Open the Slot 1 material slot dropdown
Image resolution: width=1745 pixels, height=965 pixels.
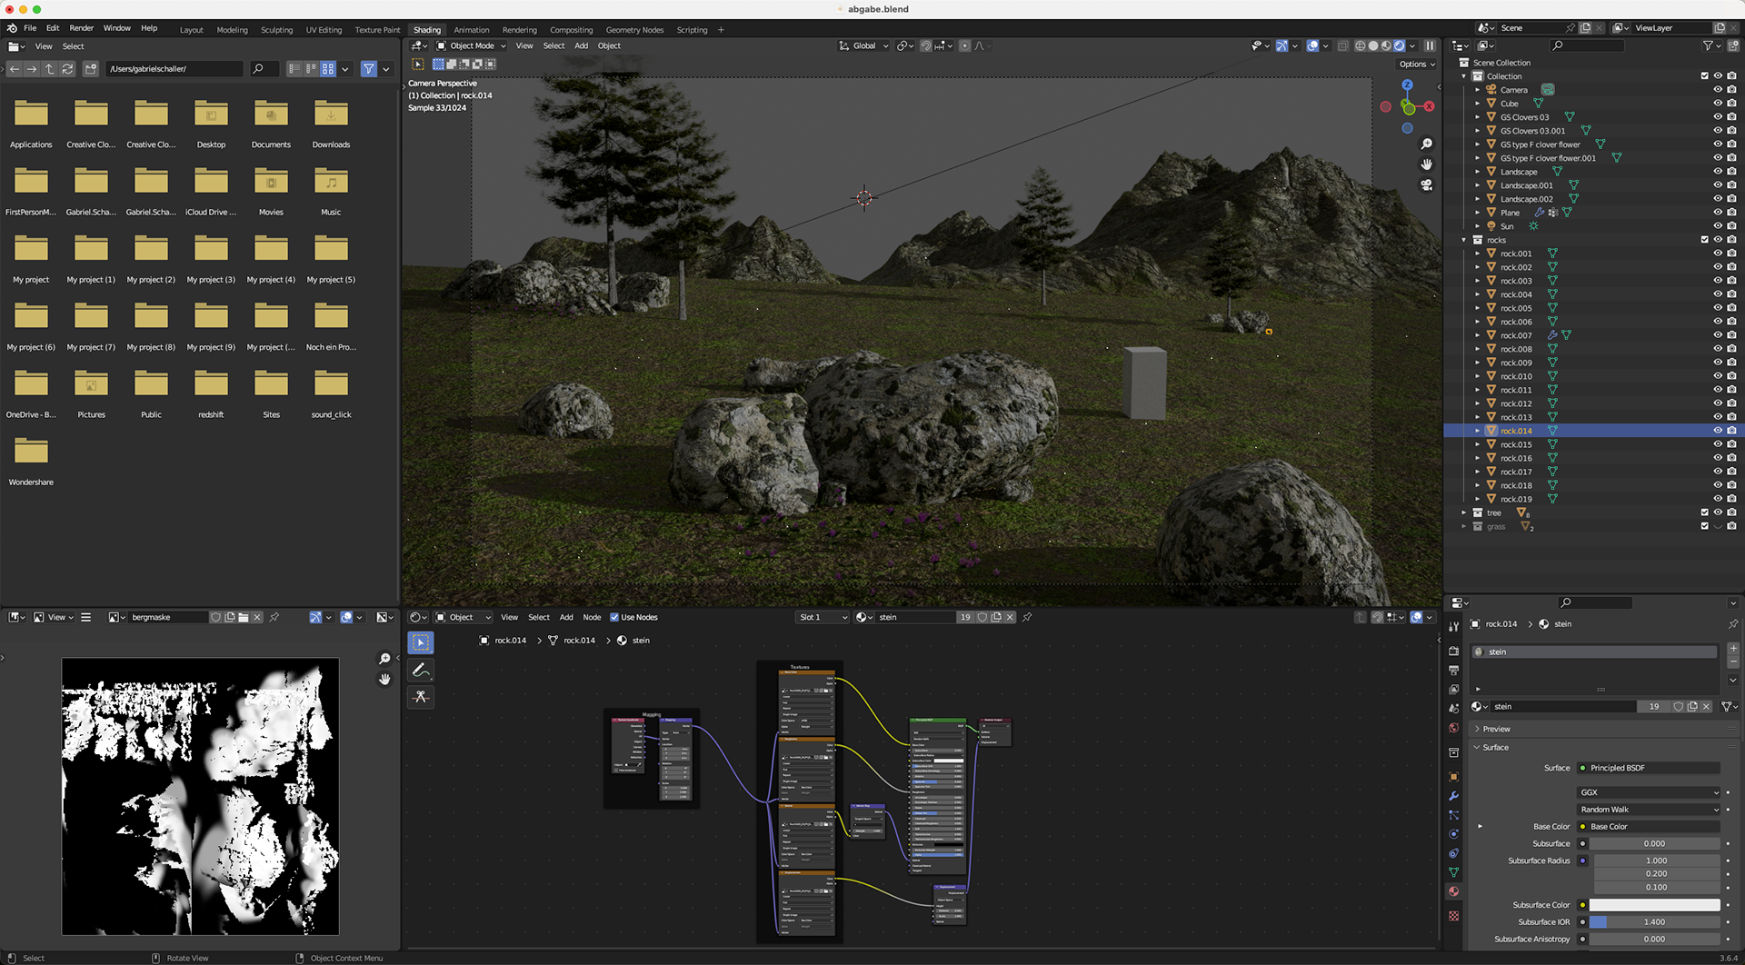(x=823, y=617)
